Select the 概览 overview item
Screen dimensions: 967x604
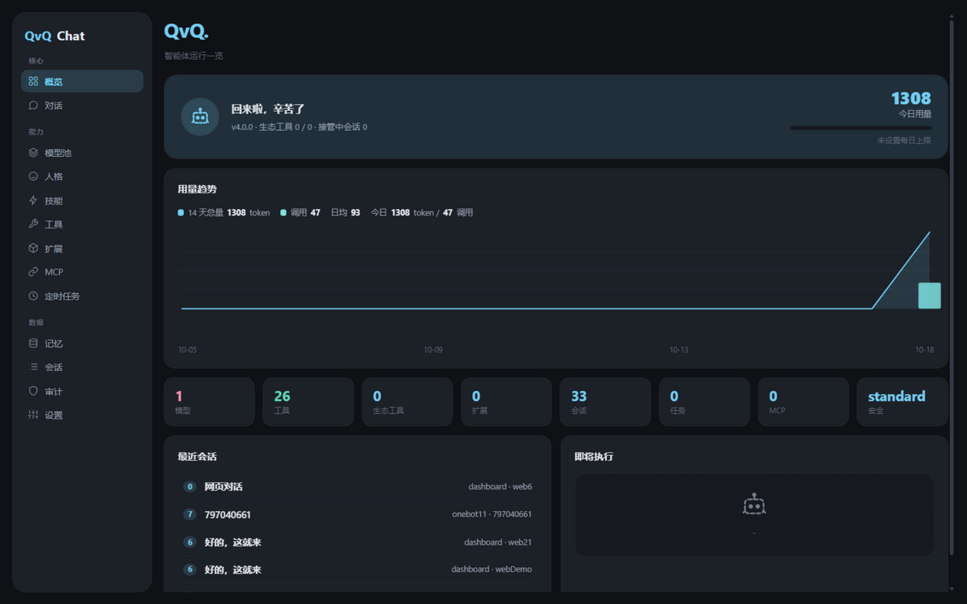pyautogui.click(x=82, y=81)
